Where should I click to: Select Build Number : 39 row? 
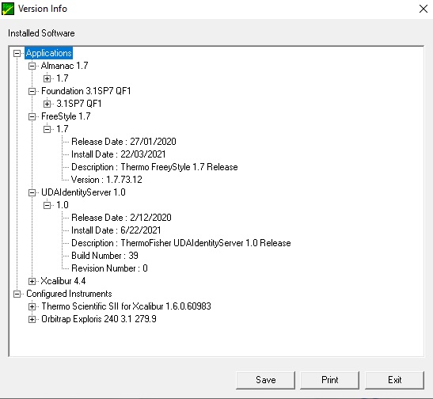click(x=104, y=256)
